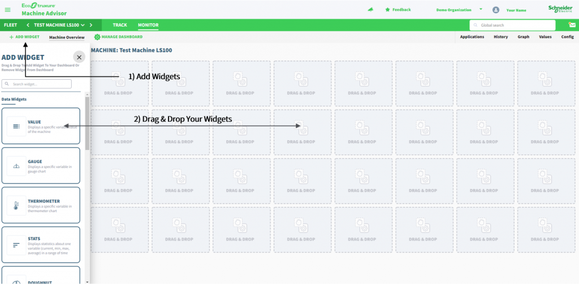
Task: Click the Demo Organization label
Action: coord(454,10)
